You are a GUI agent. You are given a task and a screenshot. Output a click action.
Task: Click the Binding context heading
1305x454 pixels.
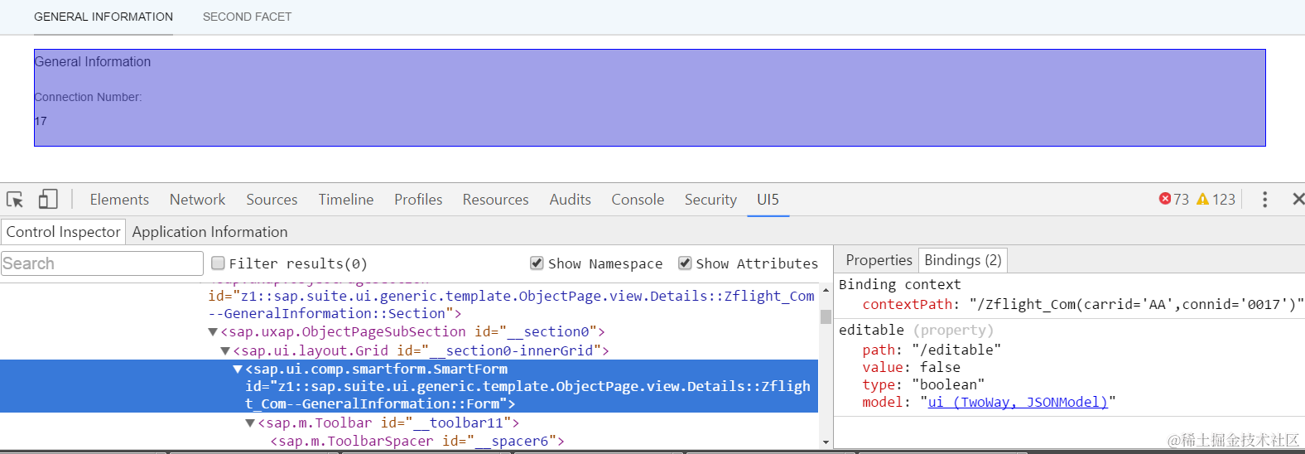coord(900,284)
